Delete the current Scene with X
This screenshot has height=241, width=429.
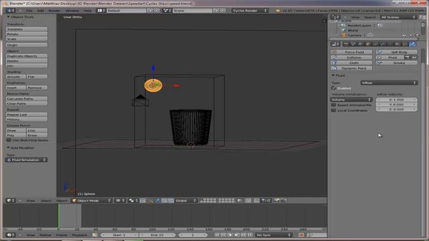[x=223, y=11]
